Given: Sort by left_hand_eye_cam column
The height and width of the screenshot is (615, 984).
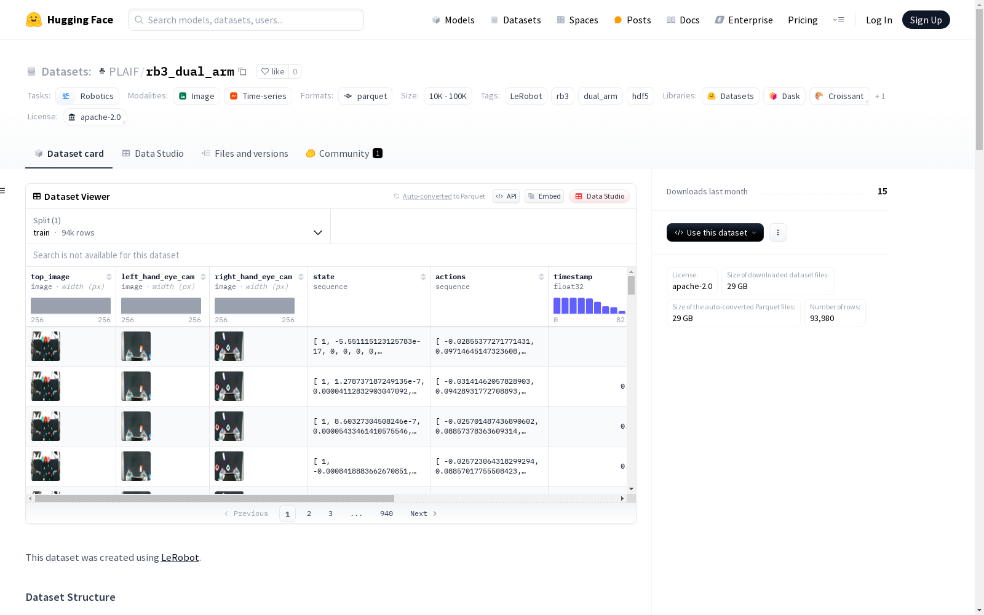Looking at the screenshot, I should point(203,277).
